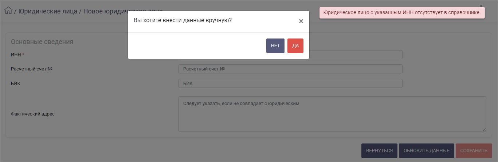This screenshot has width=498, height=162.
Task: Click the 'ИНН' field label
Action: pos(16,54)
